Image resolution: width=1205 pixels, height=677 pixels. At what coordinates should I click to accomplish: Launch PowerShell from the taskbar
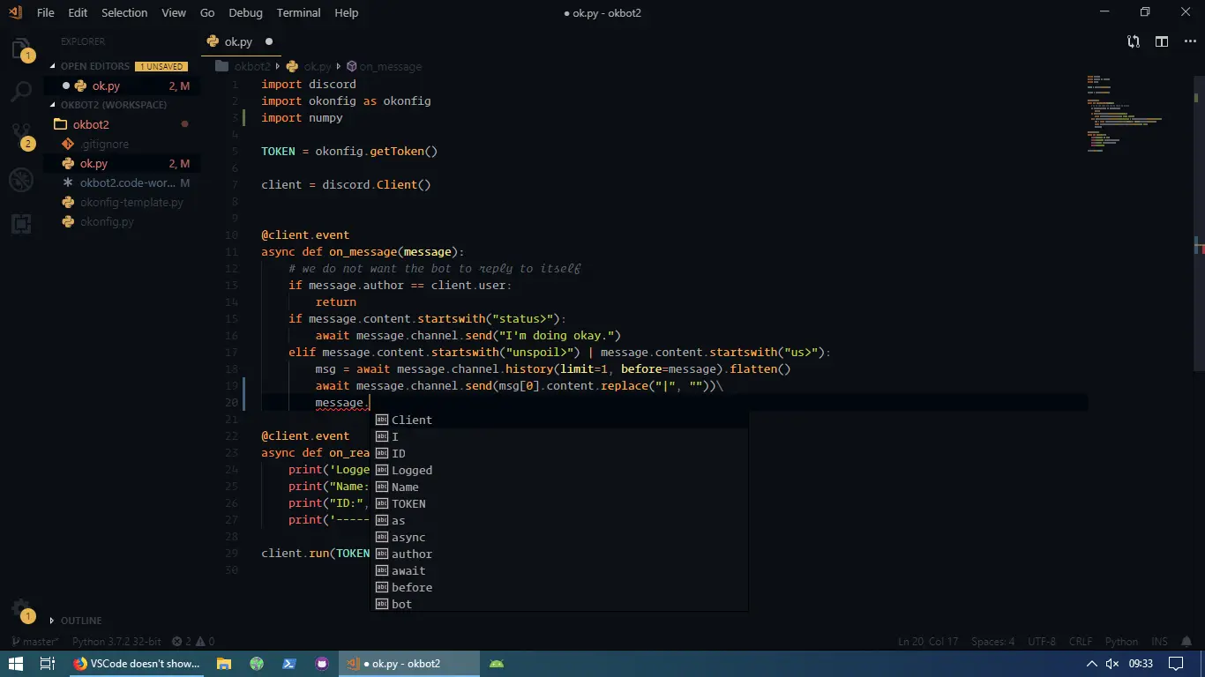click(288, 664)
